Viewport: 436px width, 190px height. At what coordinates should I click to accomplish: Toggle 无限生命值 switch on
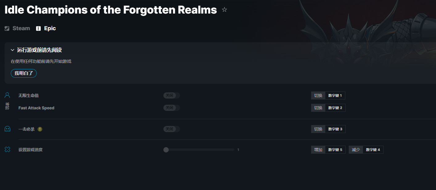pos(172,95)
